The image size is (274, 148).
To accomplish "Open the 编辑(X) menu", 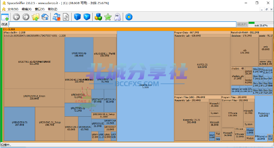I will (x=27, y=9).
